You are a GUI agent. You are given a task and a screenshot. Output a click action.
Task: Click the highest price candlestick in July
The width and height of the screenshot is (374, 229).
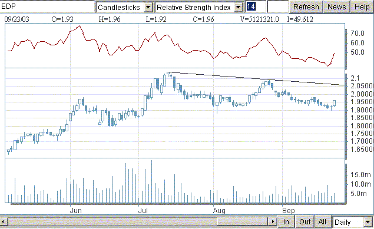point(168,74)
